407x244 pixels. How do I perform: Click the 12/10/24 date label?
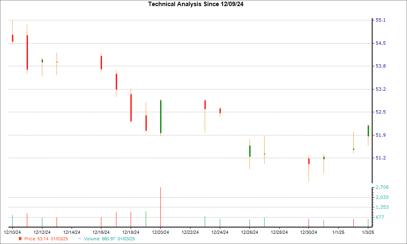(x=12, y=232)
